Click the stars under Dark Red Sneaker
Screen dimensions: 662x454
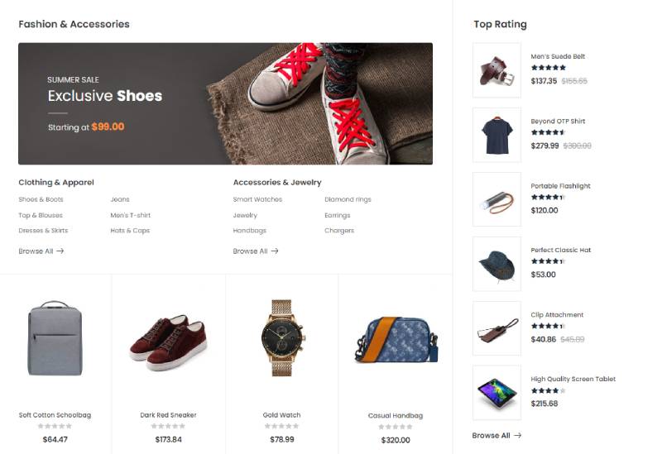point(168,426)
